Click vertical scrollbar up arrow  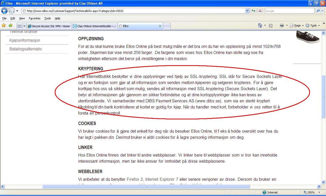tap(323, 33)
